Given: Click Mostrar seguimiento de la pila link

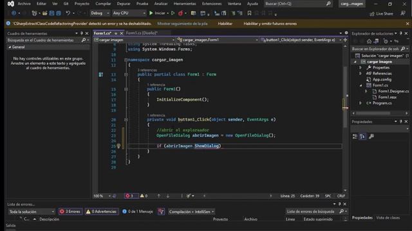Looking at the screenshot, I should [182, 24].
